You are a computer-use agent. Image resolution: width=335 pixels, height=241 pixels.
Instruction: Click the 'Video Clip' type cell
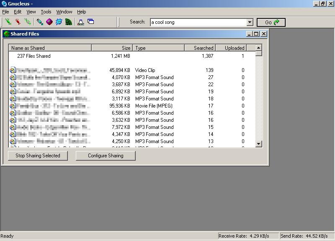pyautogui.click(x=145, y=70)
